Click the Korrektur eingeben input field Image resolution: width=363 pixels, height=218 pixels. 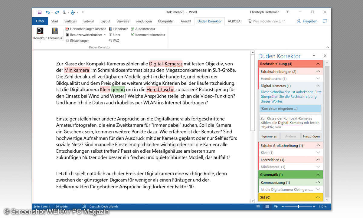click(290, 108)
